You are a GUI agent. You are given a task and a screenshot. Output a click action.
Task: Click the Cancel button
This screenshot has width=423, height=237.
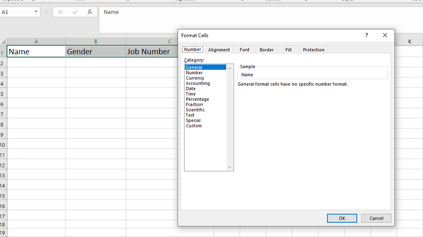click(x=376, y=218)
